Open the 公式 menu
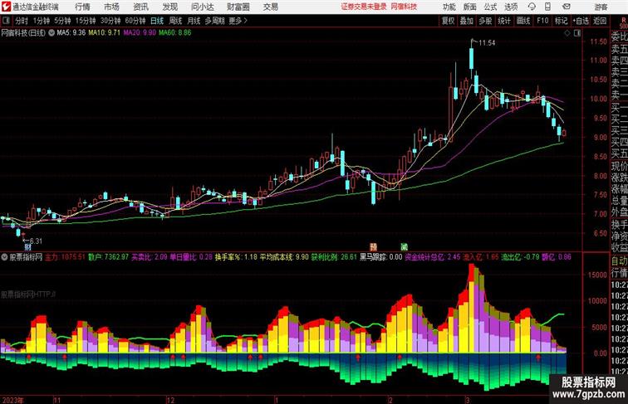This screenshot has height=404, width=628. coord(490,7)
